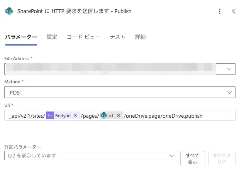Click the Site Address field label
239x174 pixels.
[x=17, y=59]
